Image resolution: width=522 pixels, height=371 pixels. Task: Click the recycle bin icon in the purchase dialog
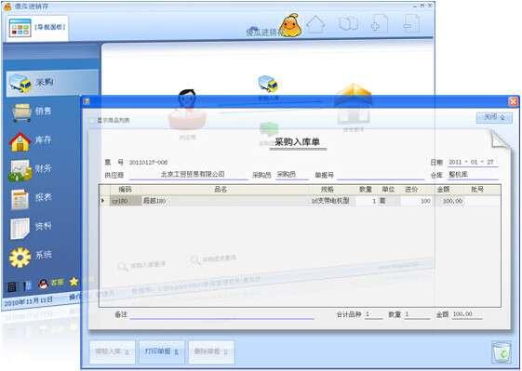tap(502, 352)
